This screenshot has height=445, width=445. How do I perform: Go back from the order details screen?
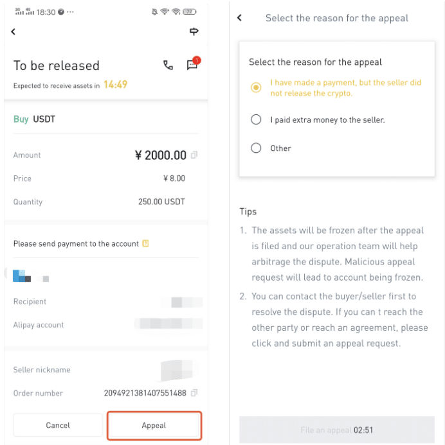tap(14, 31)
